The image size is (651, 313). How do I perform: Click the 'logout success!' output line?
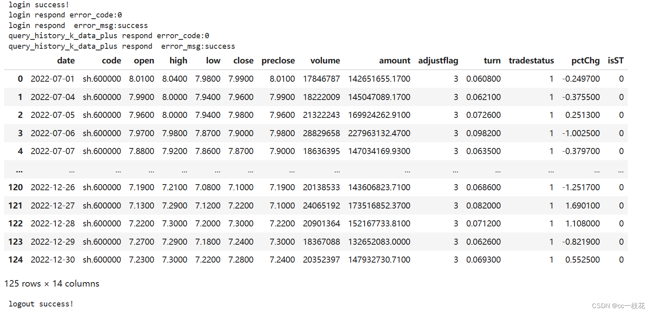click(41, 304)
